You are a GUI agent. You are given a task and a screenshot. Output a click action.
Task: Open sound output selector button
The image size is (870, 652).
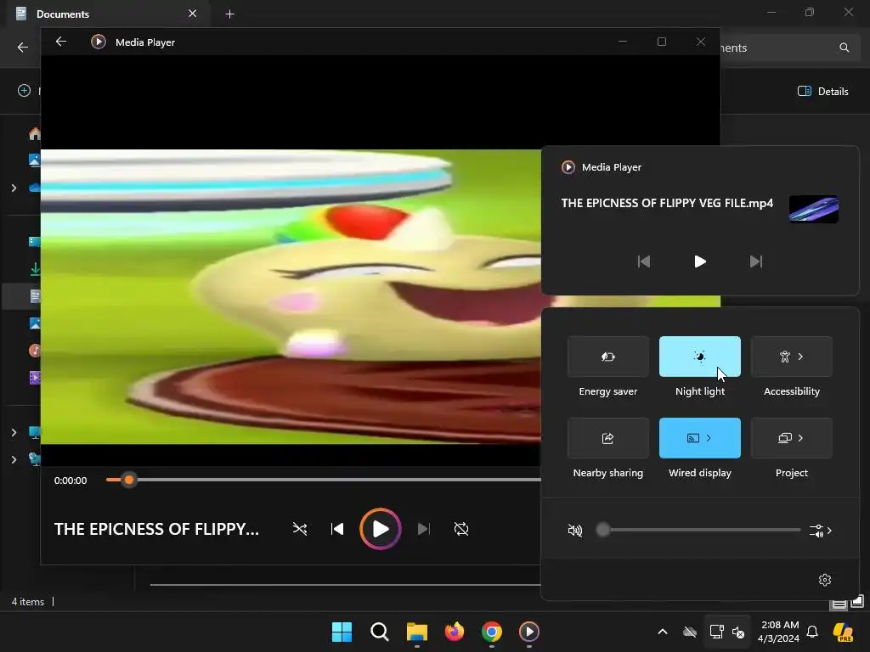click(820, 531)
